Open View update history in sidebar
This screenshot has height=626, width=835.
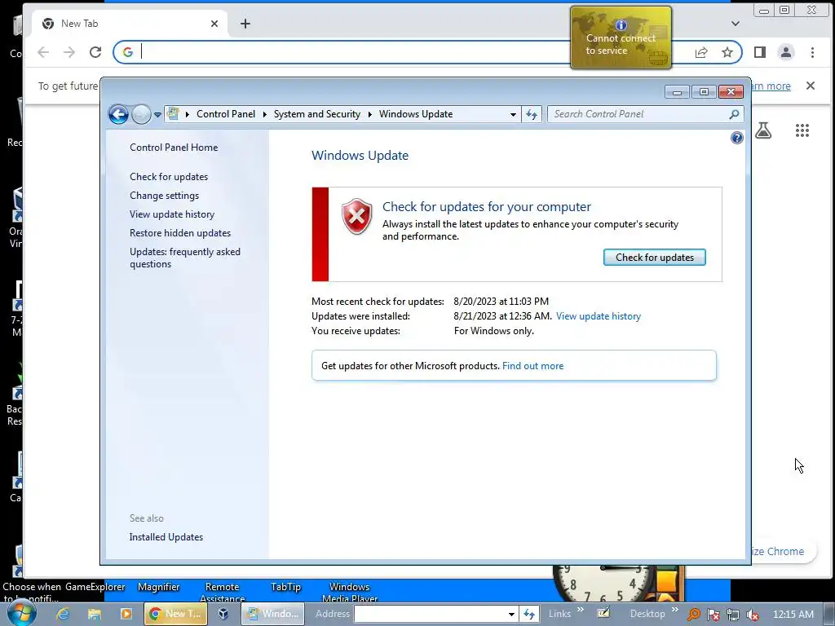click(x=172, y=214)
